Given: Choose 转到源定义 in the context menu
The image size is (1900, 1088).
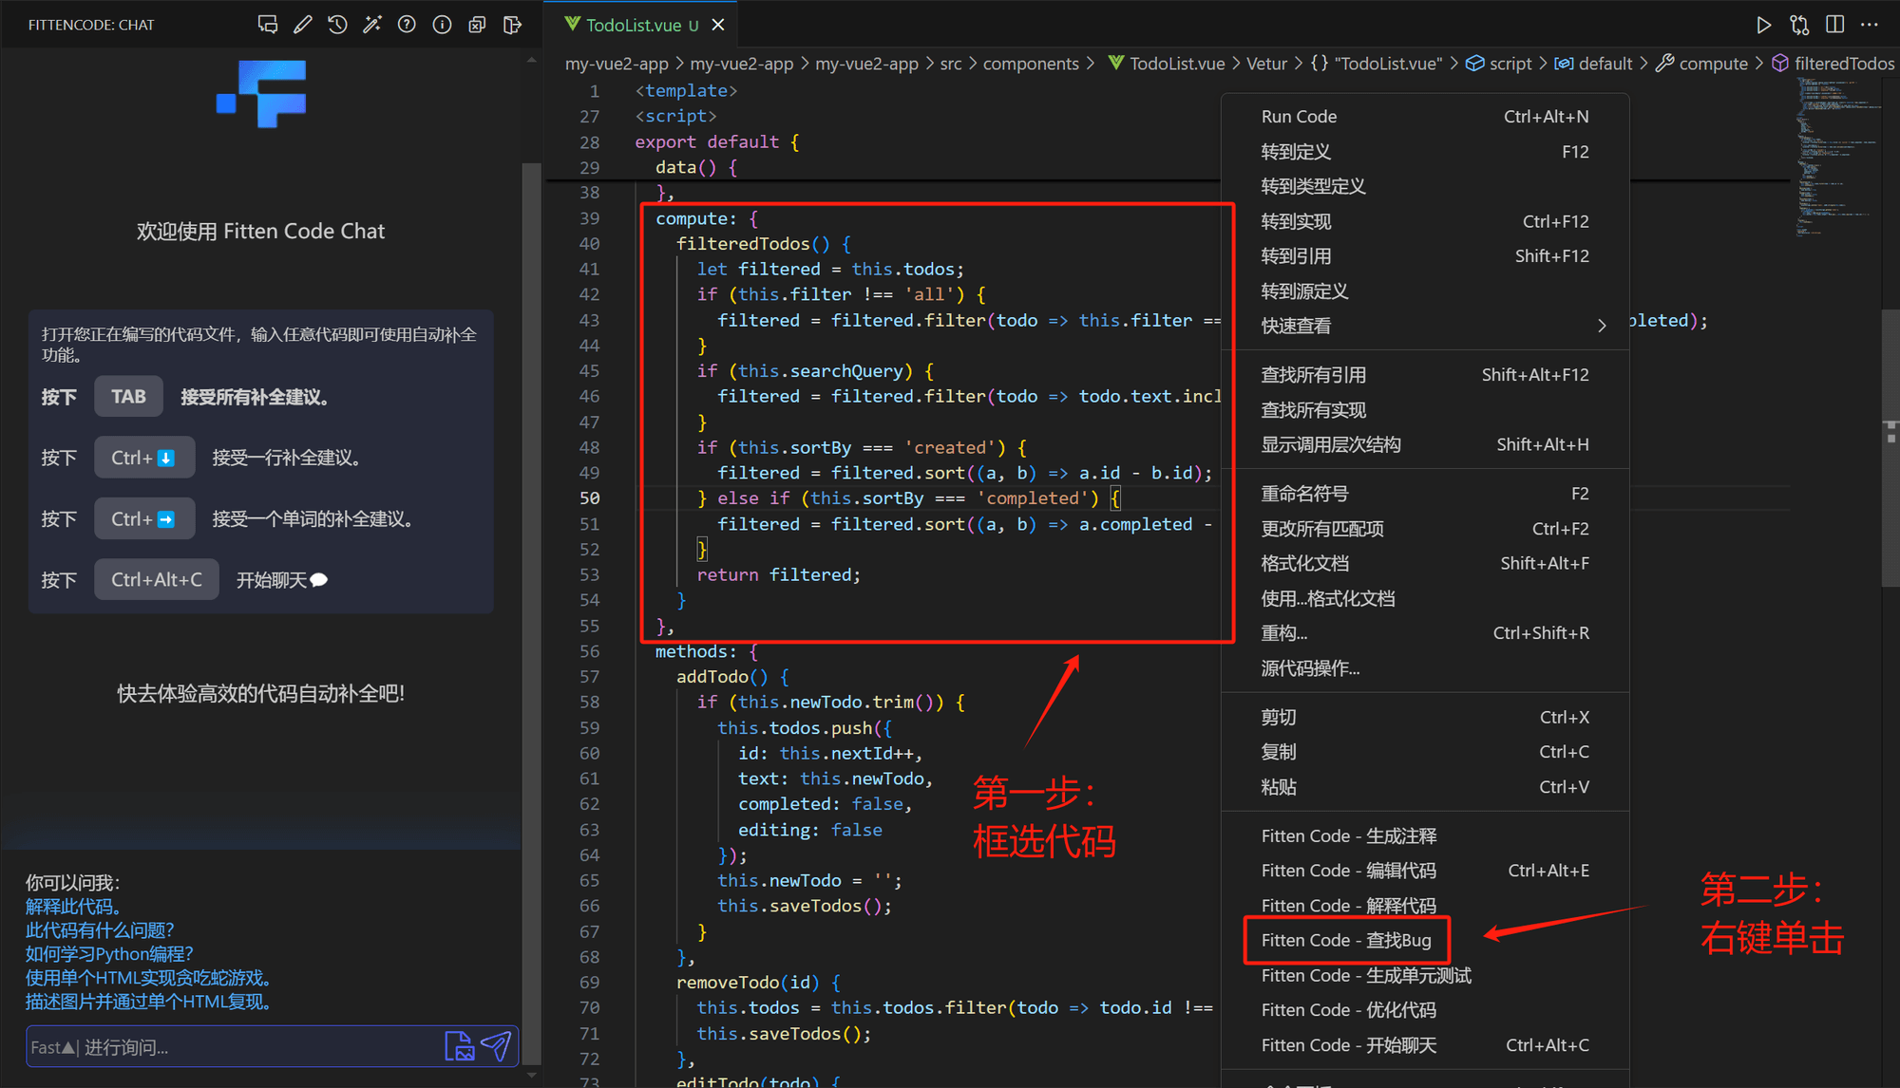Looking at the screenshot, I should pyautogui.click(x=1425, y=291).
